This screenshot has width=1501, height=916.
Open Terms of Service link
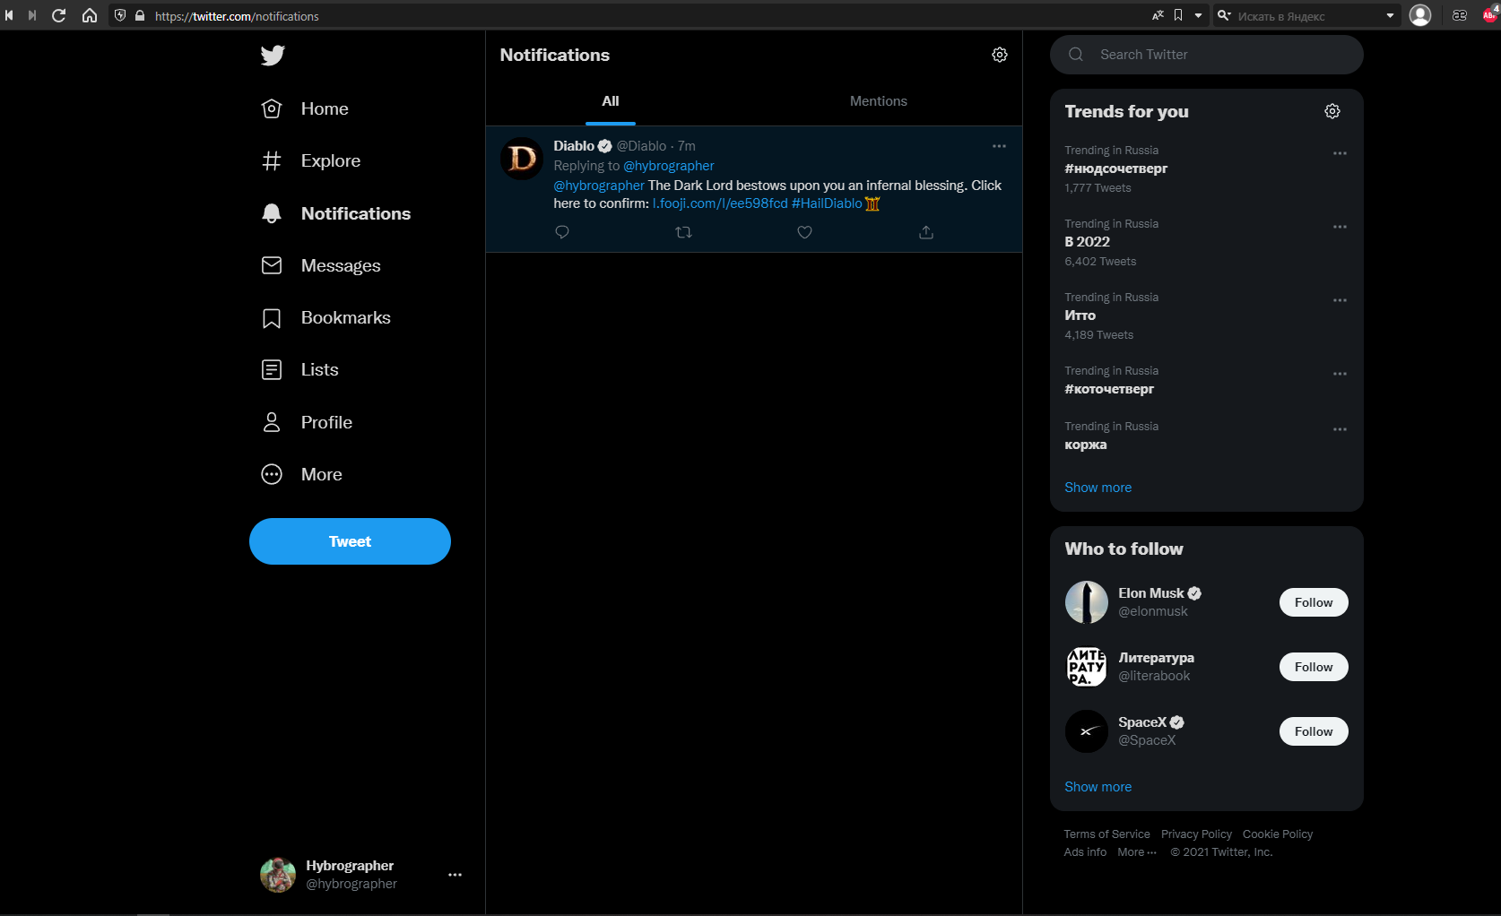[x=1106, y=834]
